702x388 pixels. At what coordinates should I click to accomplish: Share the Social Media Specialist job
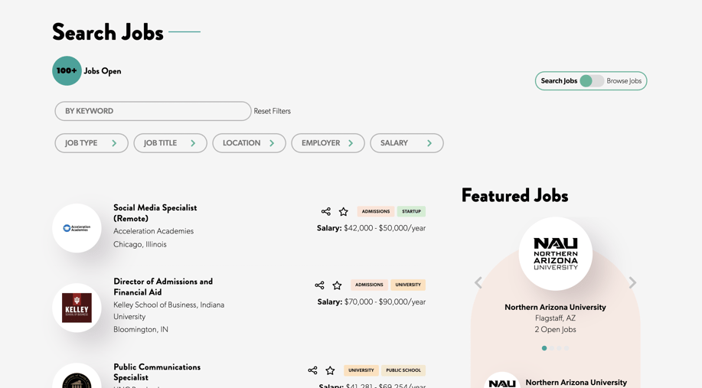(326, 211)
